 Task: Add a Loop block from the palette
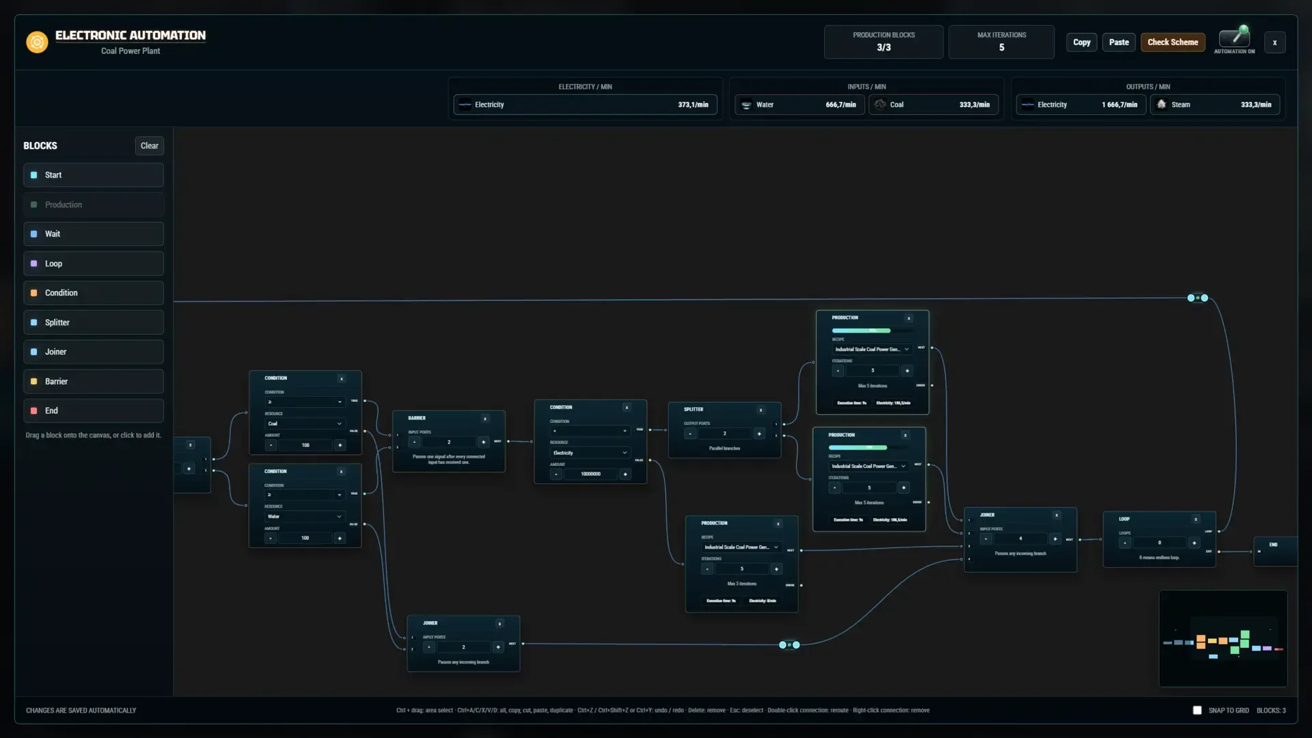[94, 264]
